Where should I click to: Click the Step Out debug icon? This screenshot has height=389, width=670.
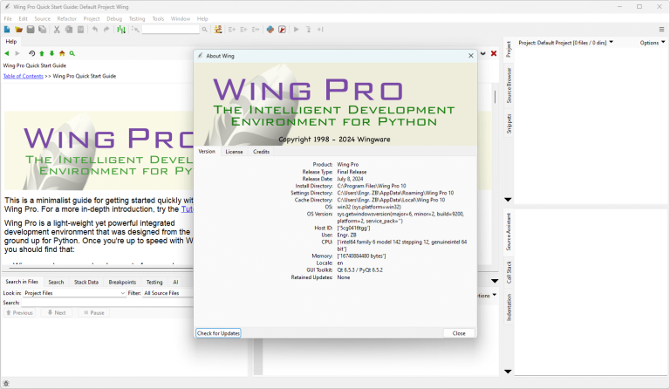coord(320,30)
